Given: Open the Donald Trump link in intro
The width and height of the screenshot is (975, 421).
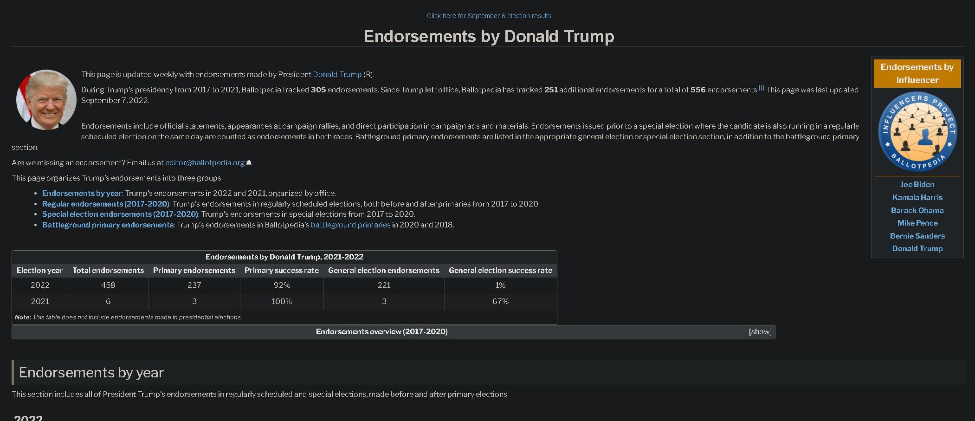Looking at the screenshot, I should point(337,75).
